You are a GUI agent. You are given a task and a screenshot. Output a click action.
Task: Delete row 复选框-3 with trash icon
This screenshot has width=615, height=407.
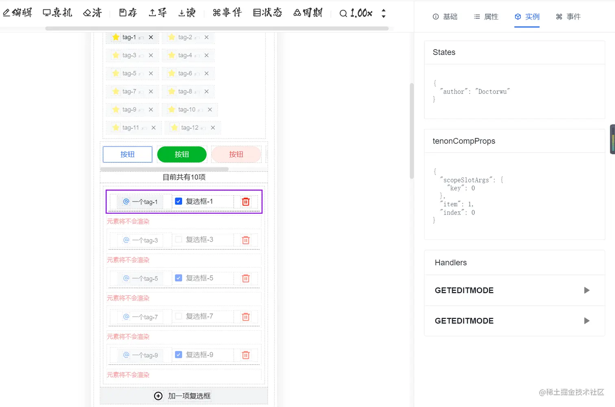click(246, 240)
